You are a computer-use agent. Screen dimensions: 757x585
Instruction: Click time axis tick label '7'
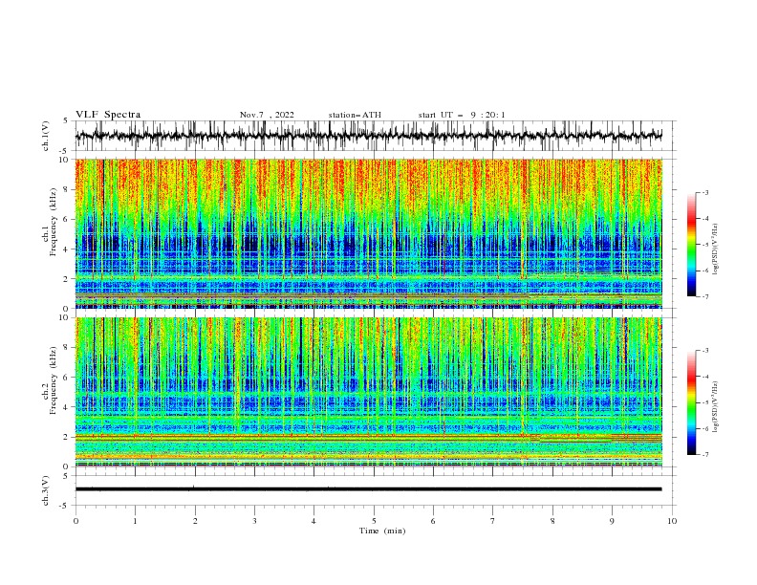[493, 521]
